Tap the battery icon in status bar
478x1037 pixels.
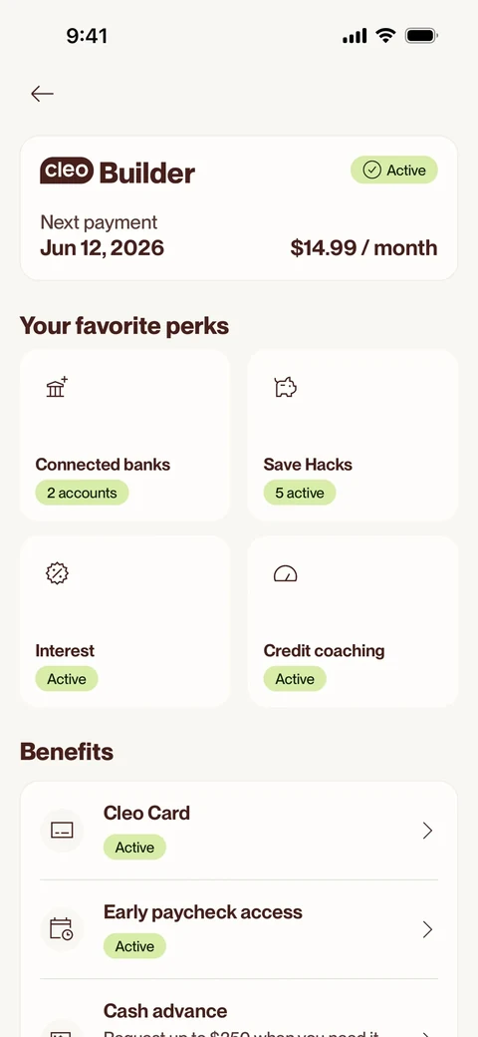pyautogui.click(x=421, y=36)
